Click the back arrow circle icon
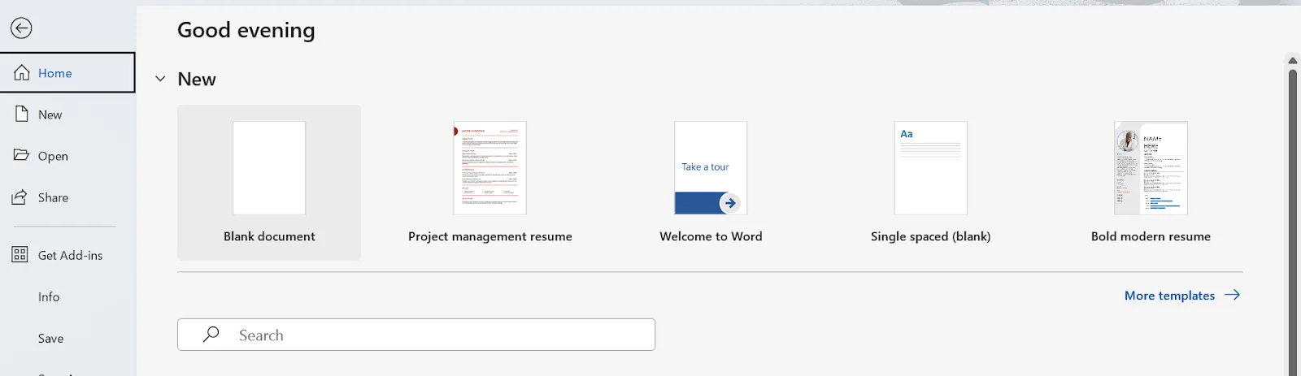This screenshot has height=376, width=1301. click(21, 28)
